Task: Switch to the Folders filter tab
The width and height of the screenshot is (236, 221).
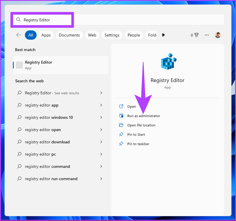Action: (x=151, y=35)
